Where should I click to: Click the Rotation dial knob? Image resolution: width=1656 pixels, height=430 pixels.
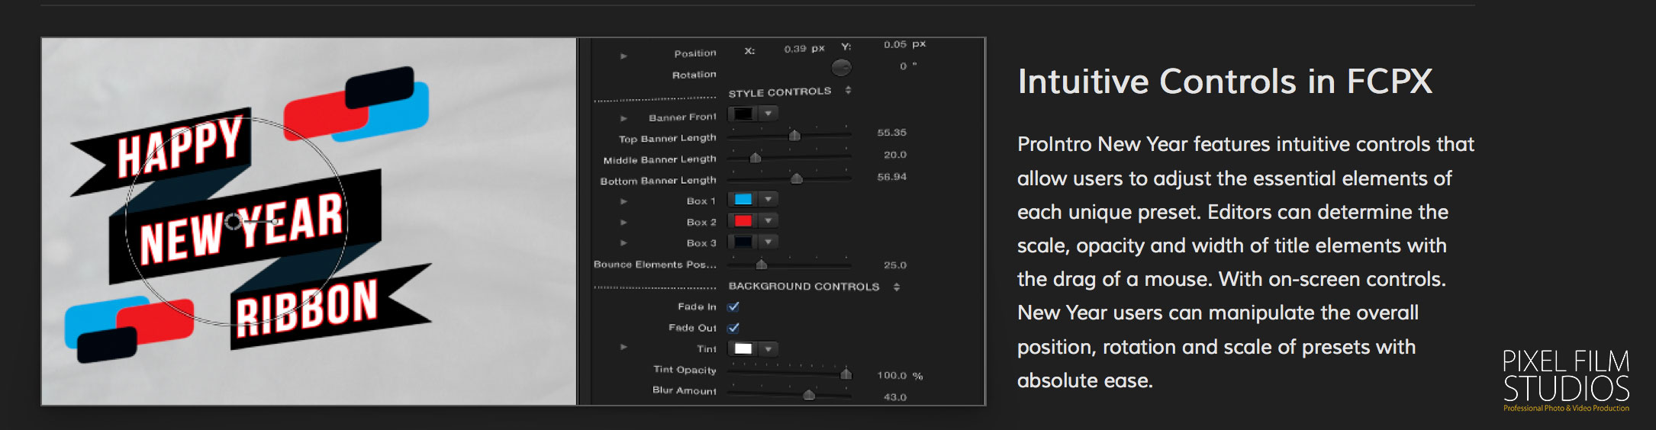841,68
